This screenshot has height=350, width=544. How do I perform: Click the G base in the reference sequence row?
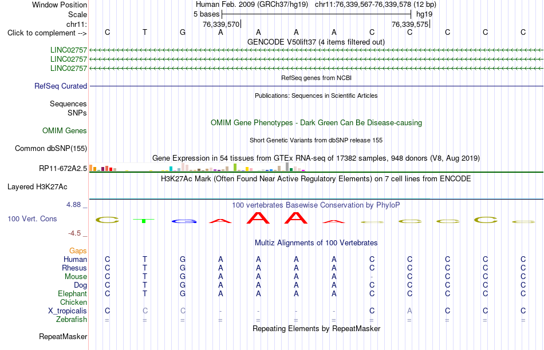(183, 32)
